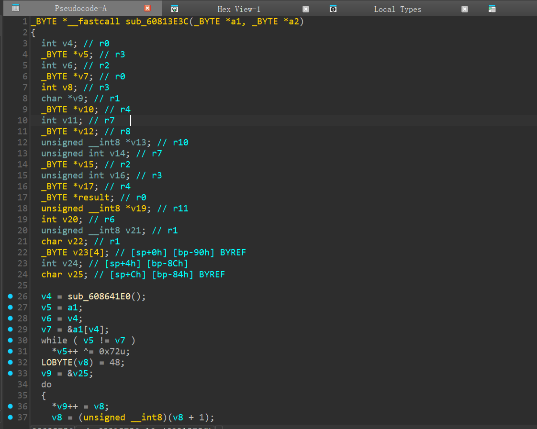The width and height of the screenshot is (537, 429).
Task: Toggle breakpoint dot on line 27
Action: click(x=10, y=307)
